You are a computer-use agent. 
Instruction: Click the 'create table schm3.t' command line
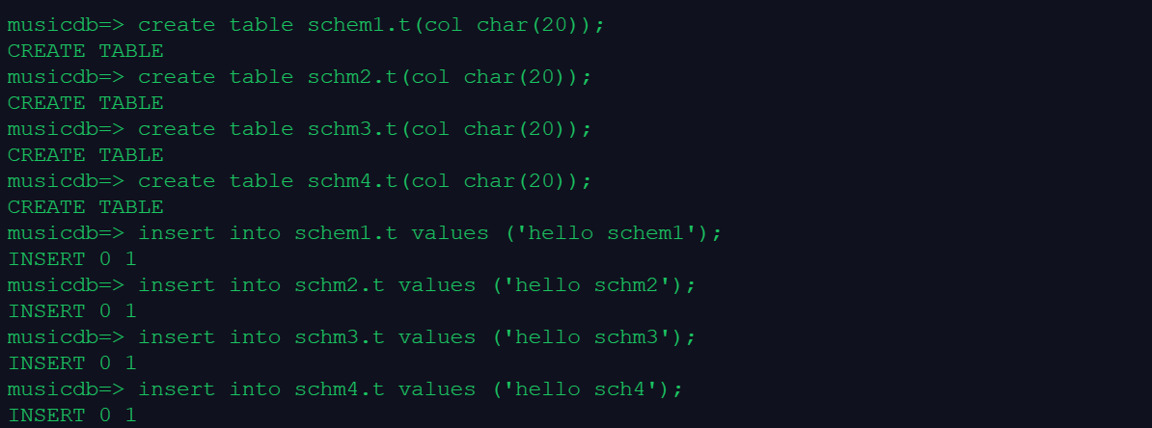click(365, 128)
